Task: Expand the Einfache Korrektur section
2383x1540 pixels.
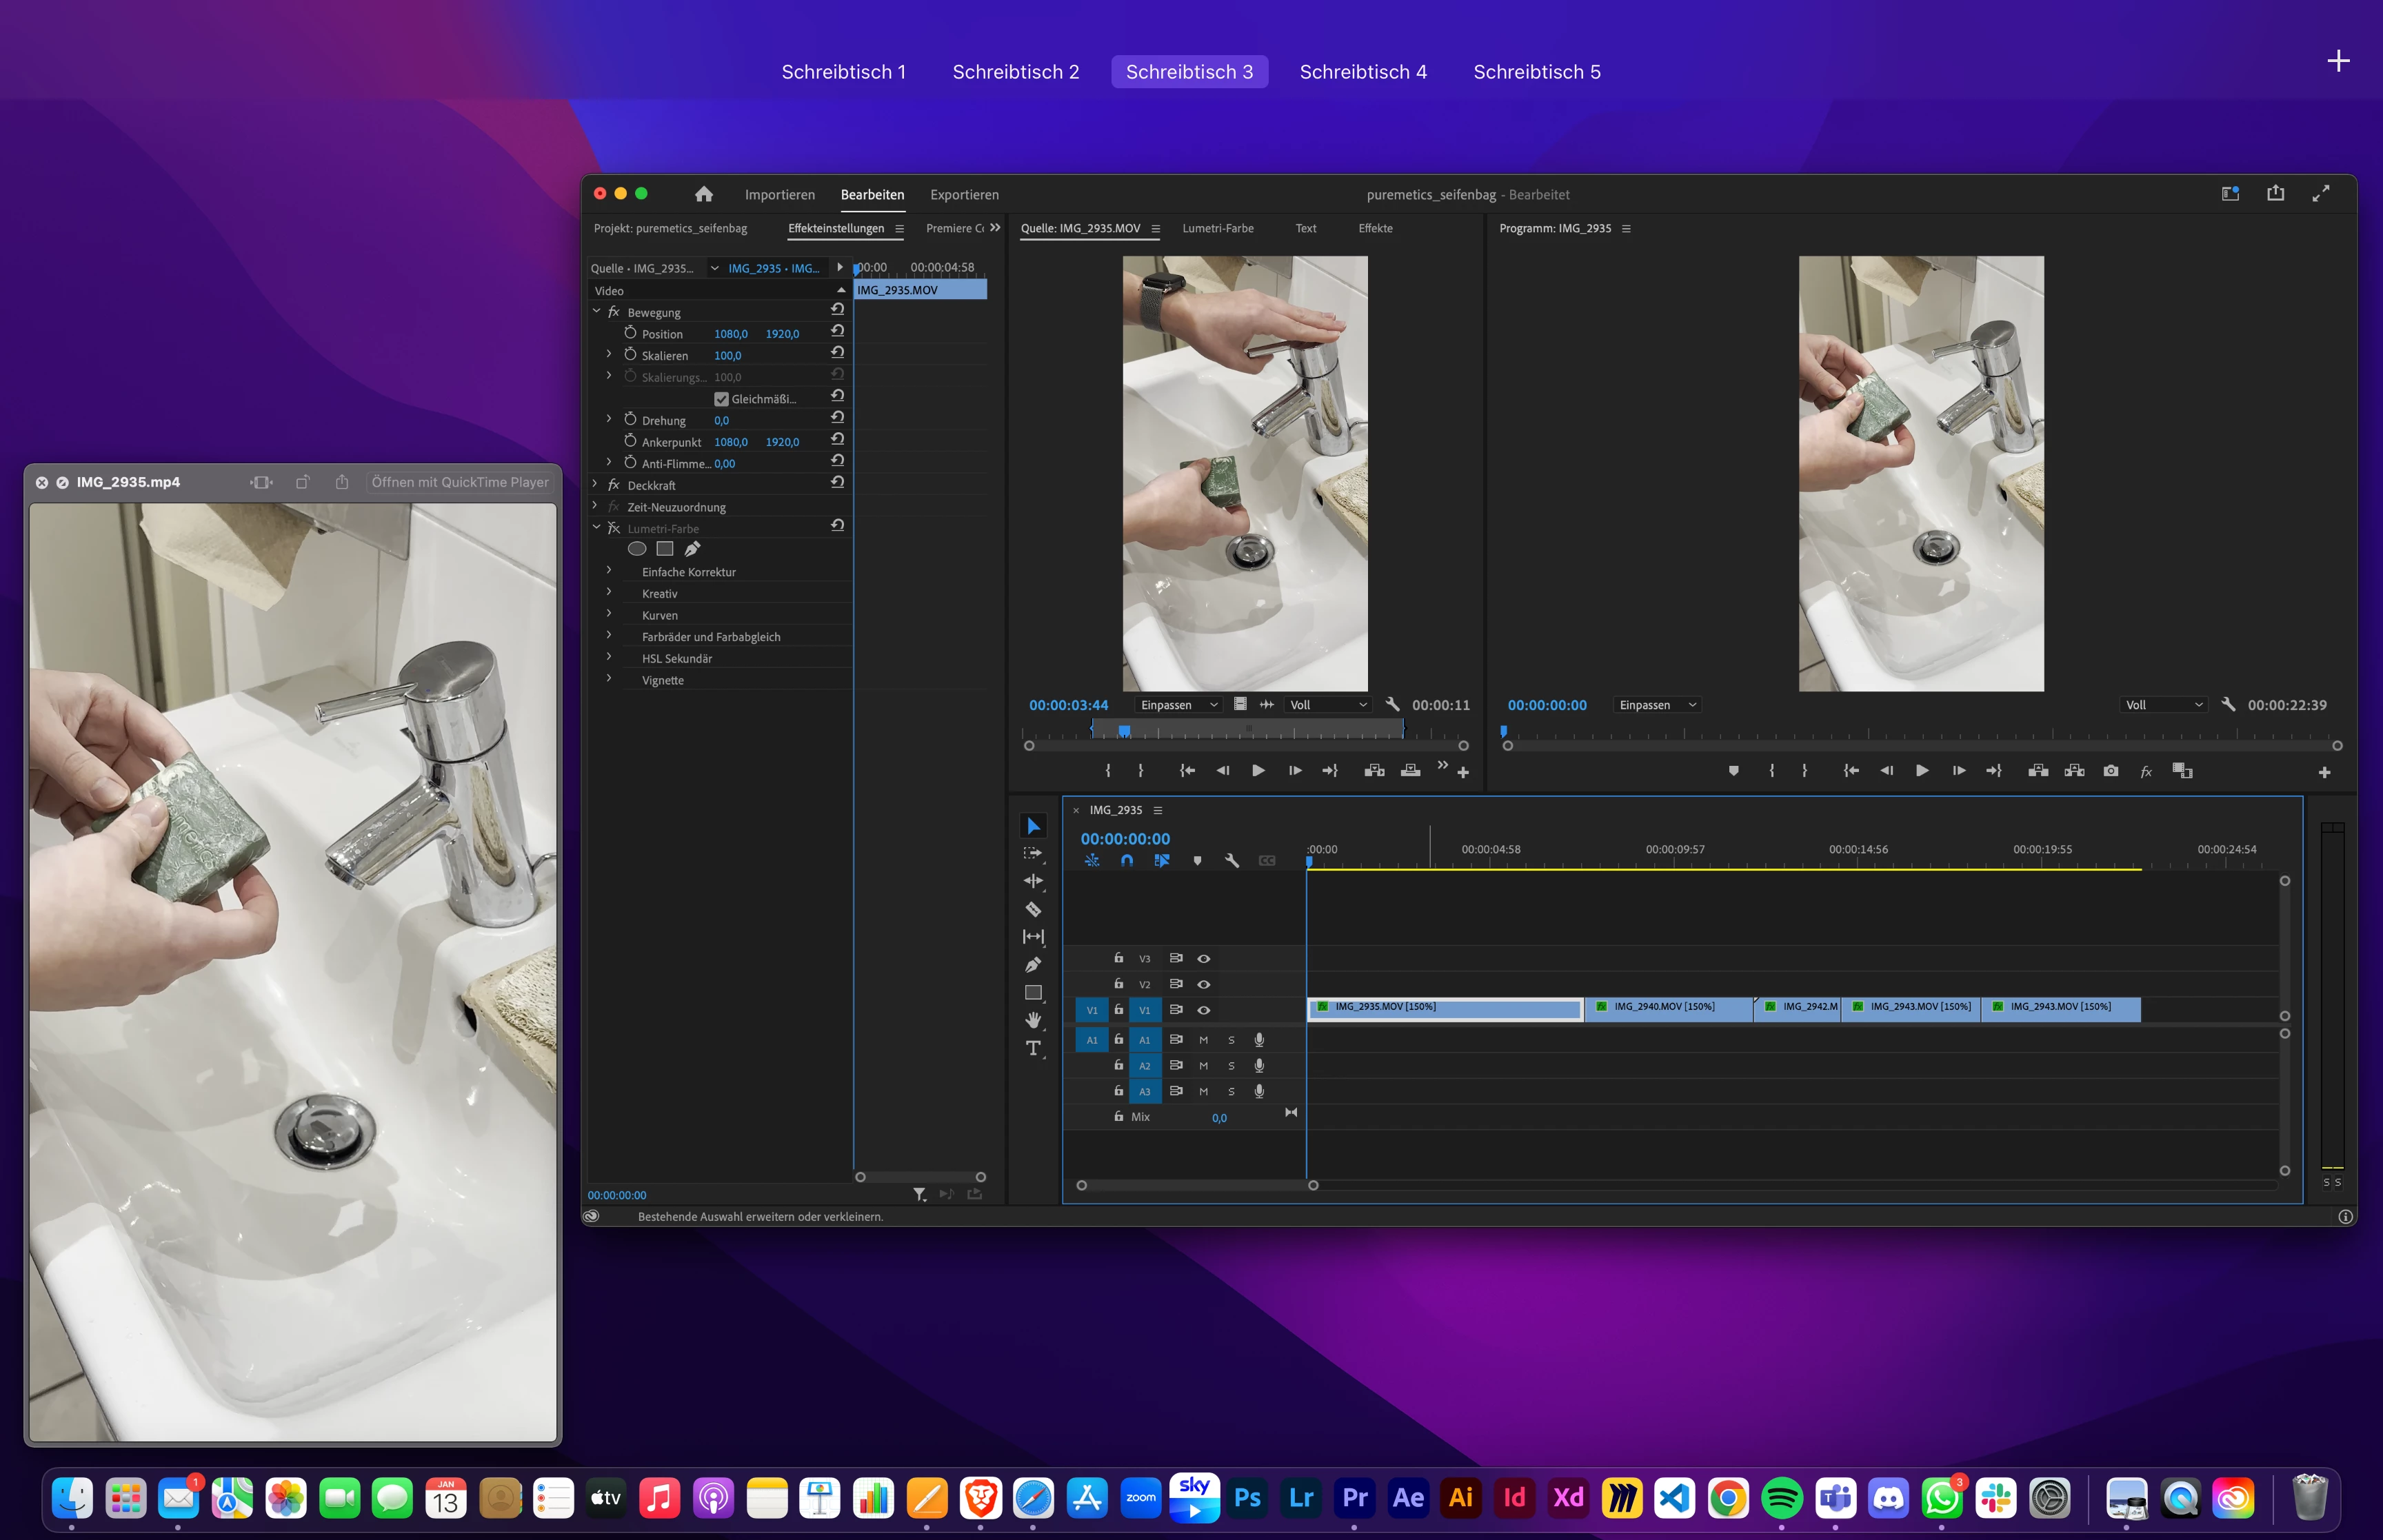Action: 609,571
